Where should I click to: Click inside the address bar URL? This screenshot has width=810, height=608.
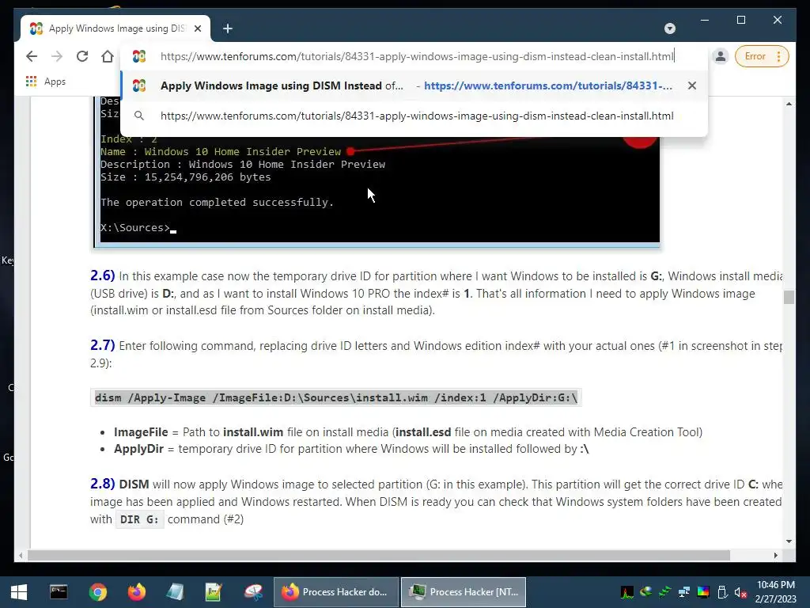coord(417,56)
